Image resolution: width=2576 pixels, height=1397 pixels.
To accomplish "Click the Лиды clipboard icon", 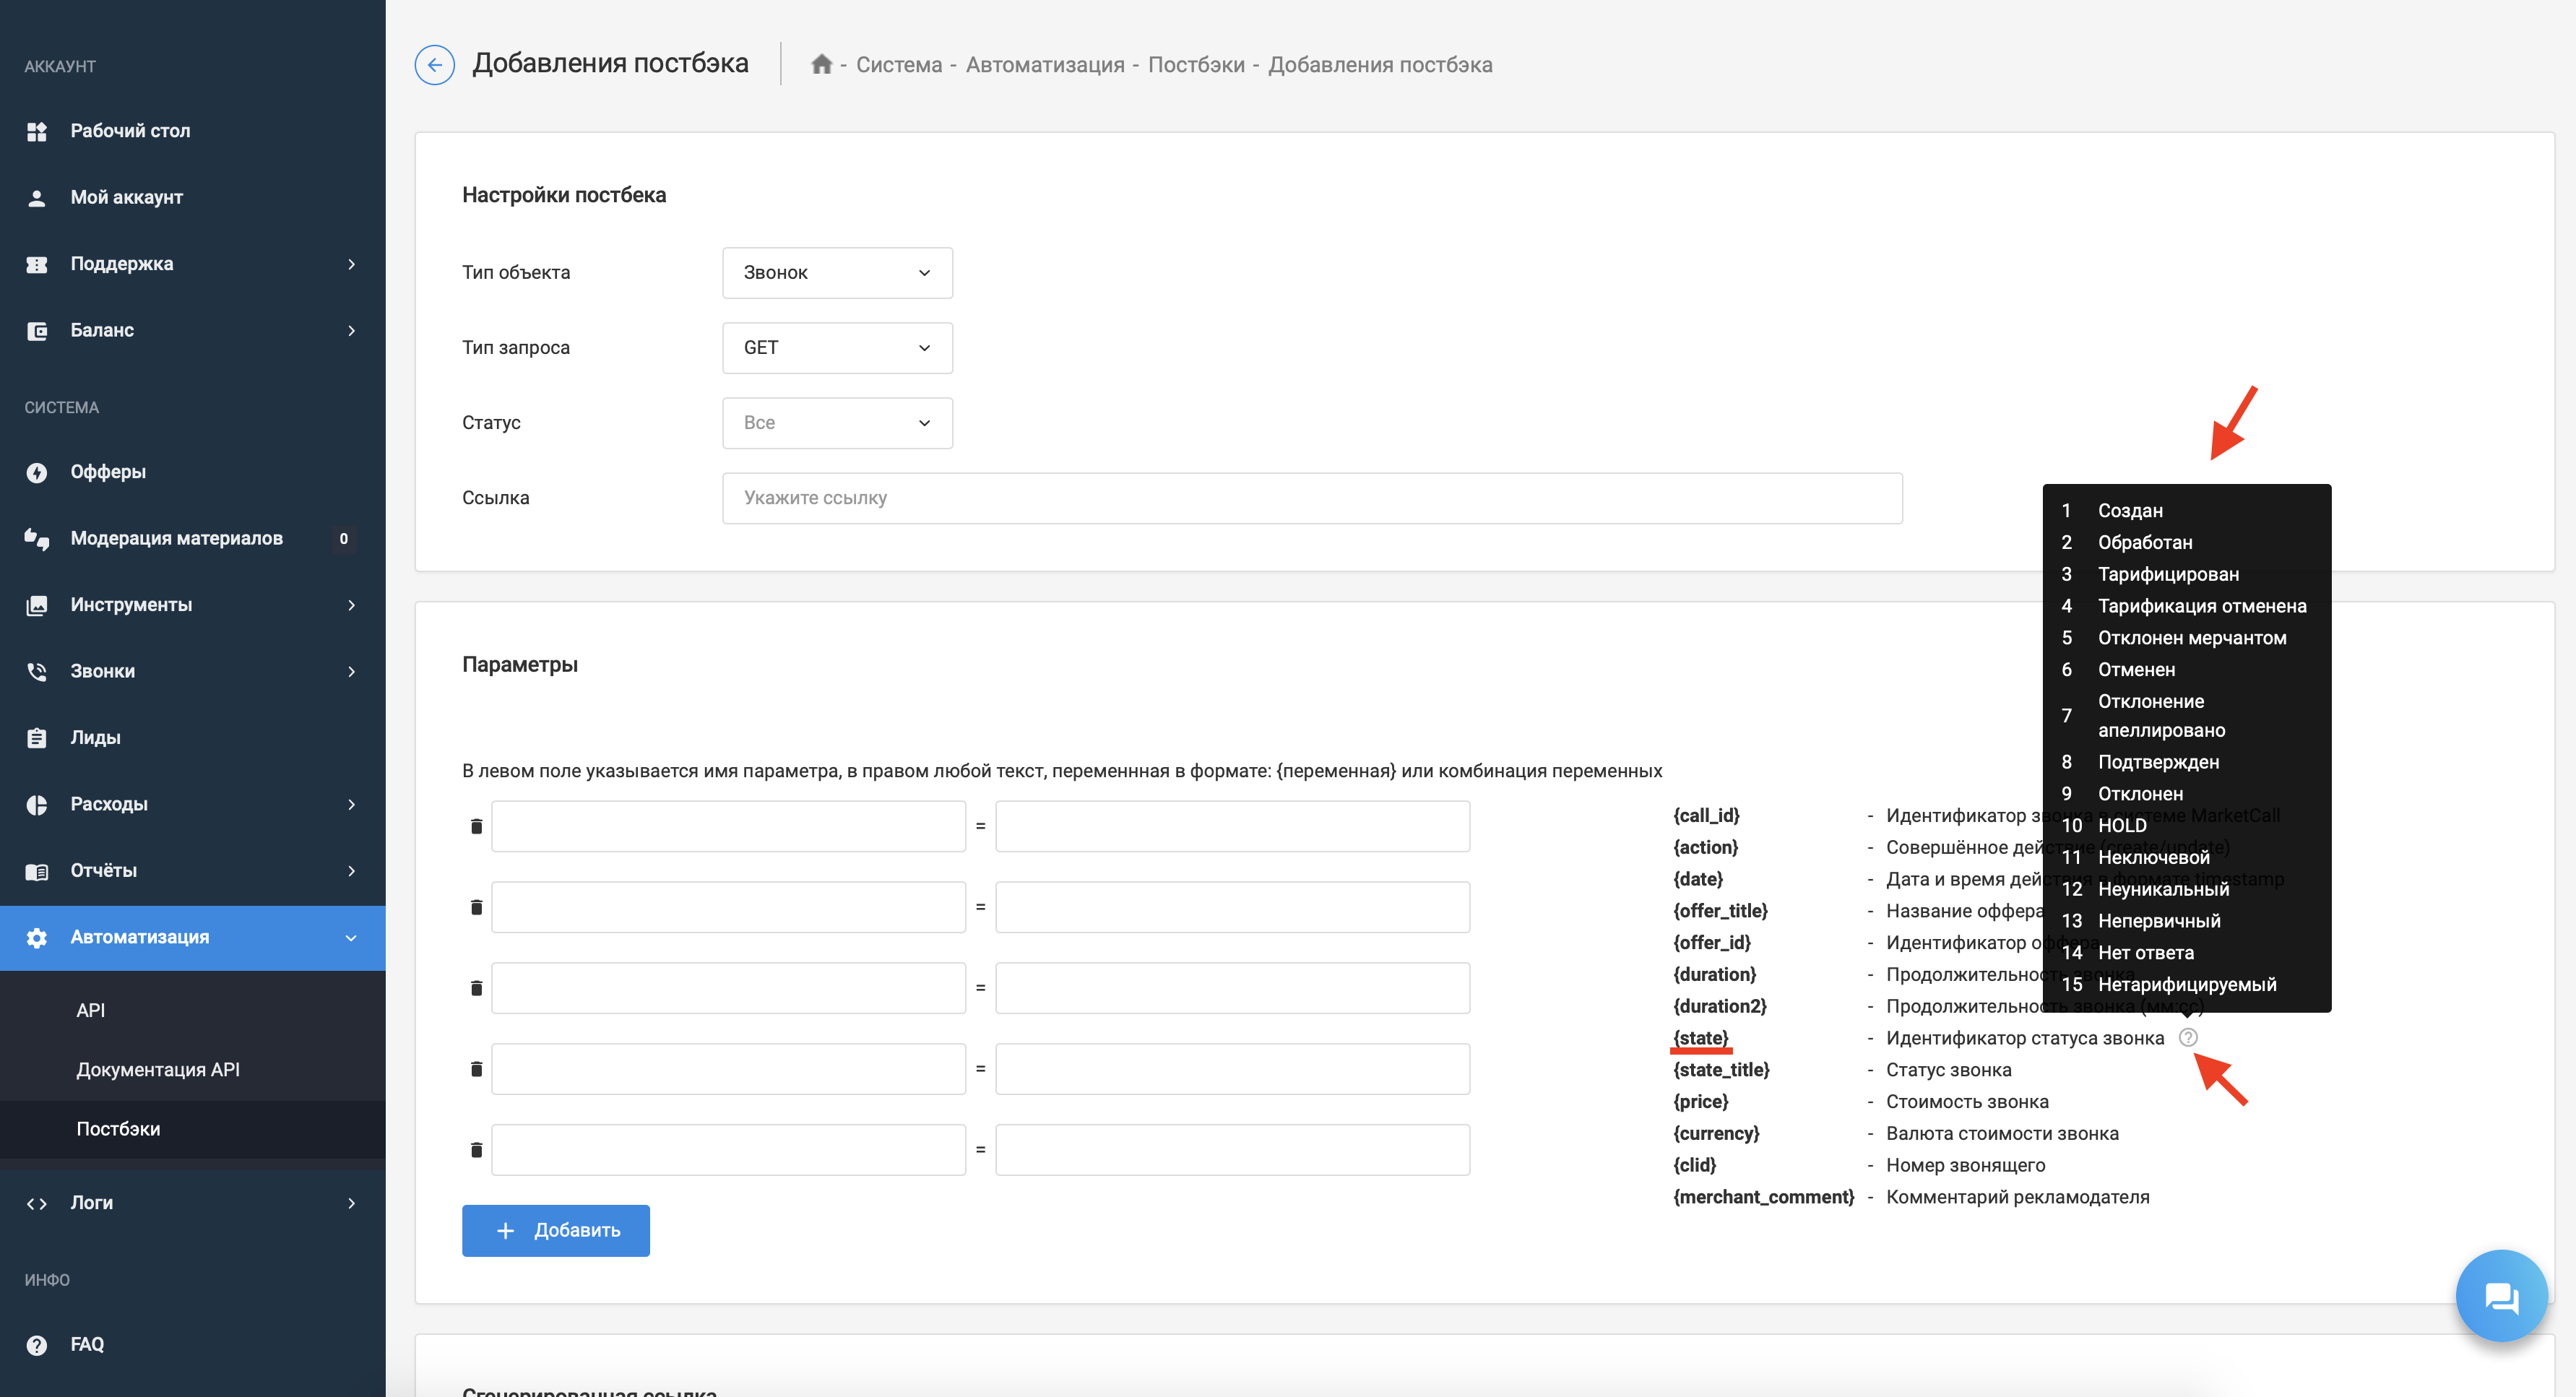I will [x=37, y=738].
